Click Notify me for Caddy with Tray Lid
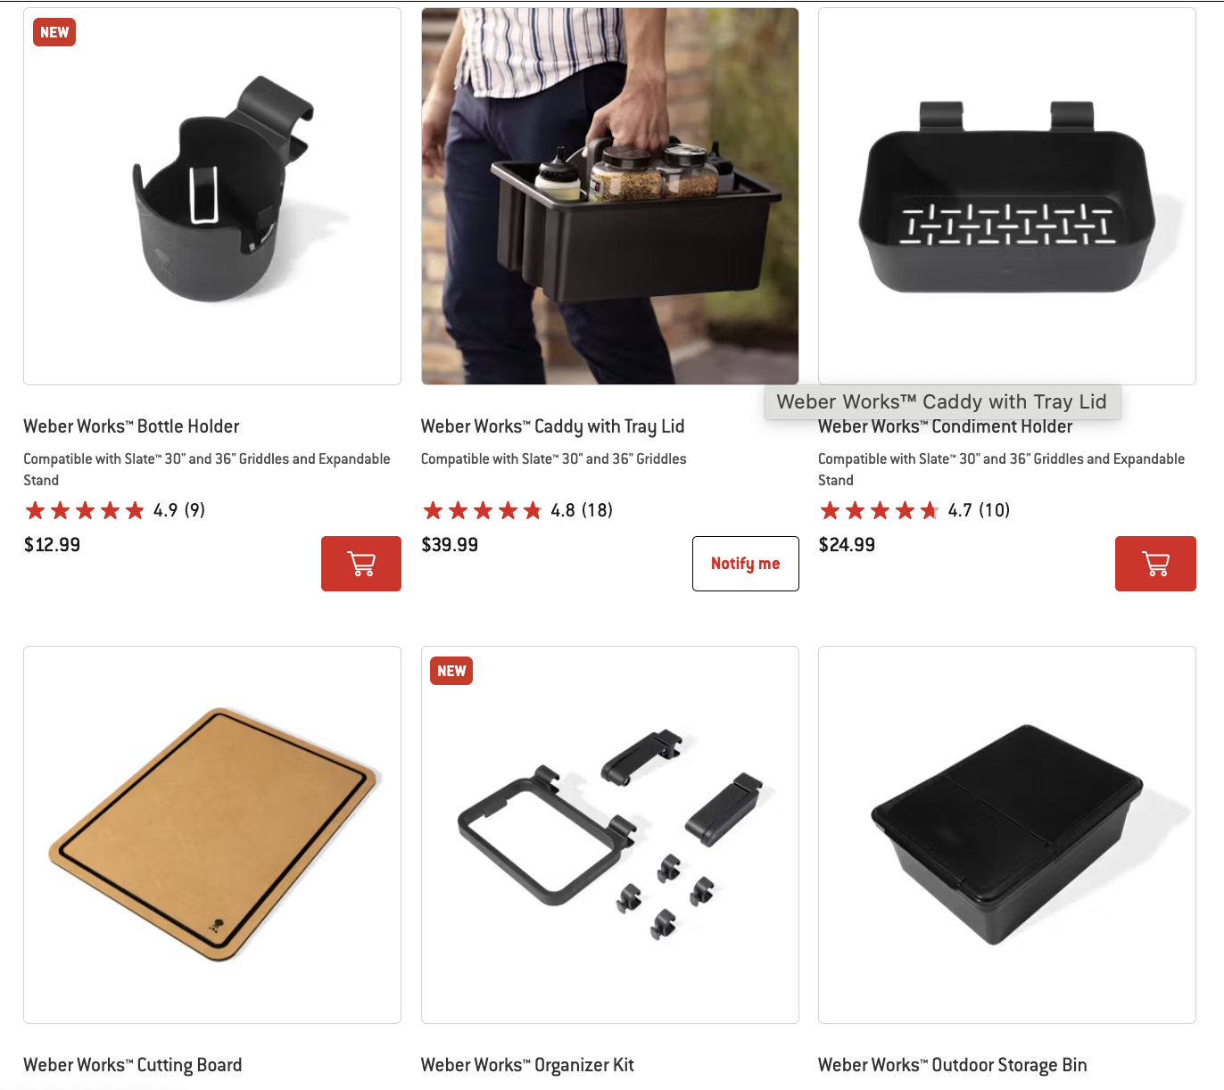This screenshot has height=1090, width=1224. click(746, 564)
